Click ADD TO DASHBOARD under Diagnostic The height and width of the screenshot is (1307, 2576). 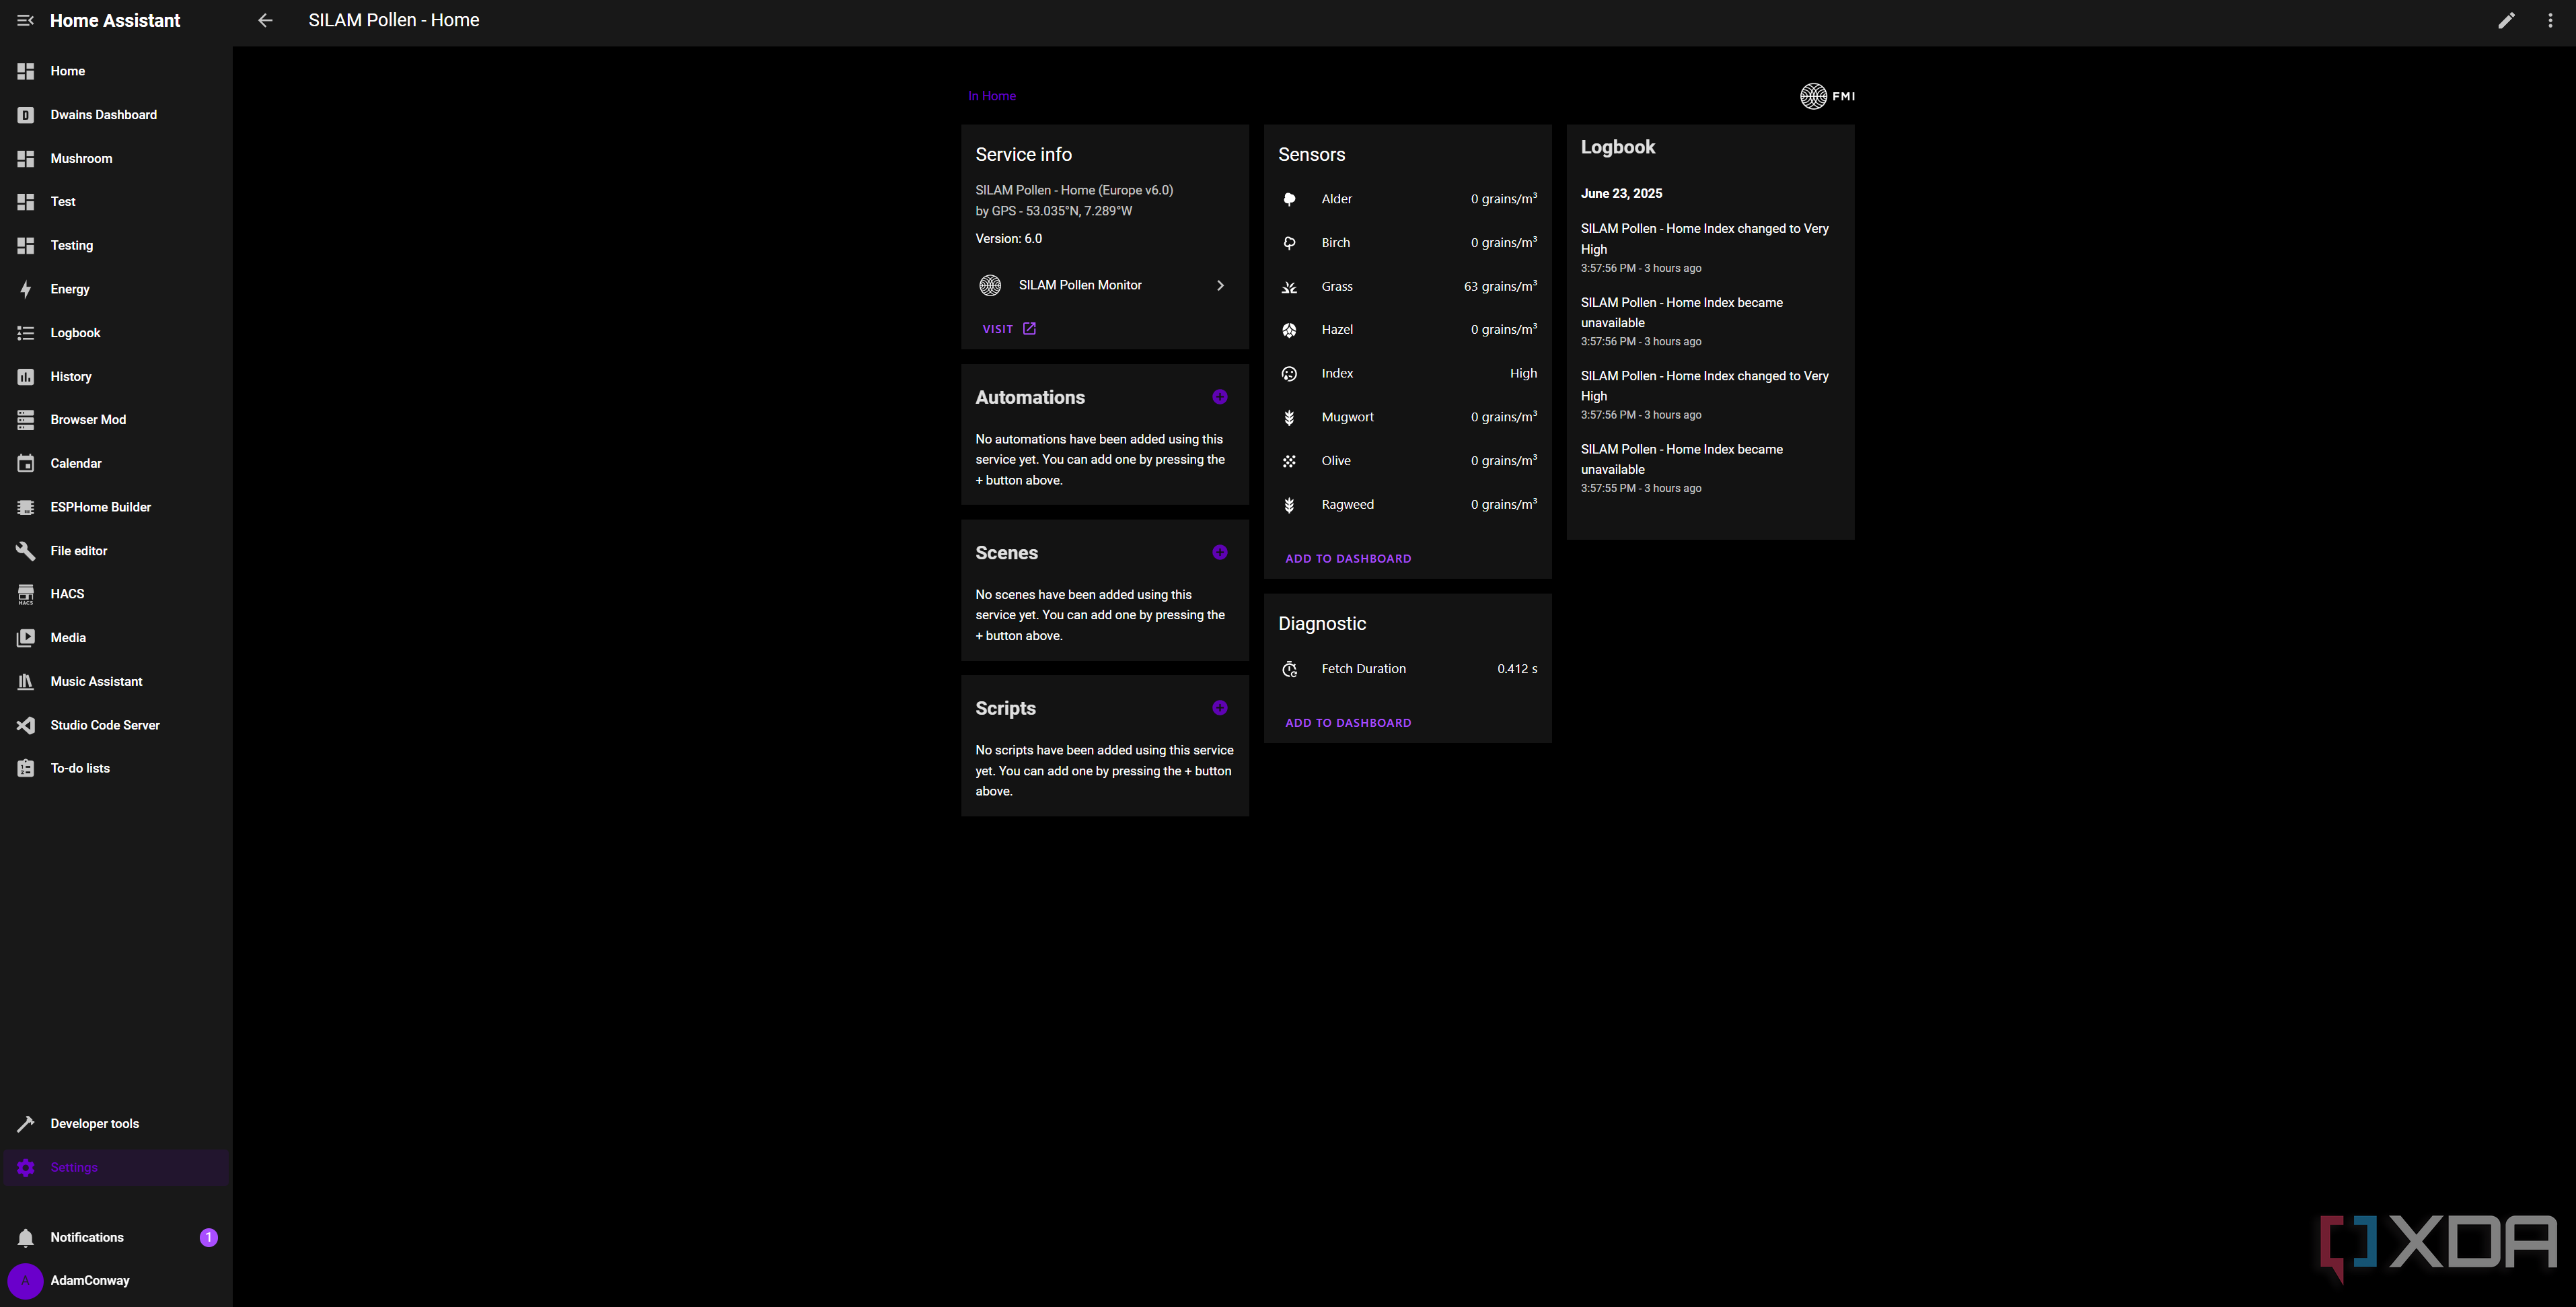pyautogui.click(x=1348, y=723)
